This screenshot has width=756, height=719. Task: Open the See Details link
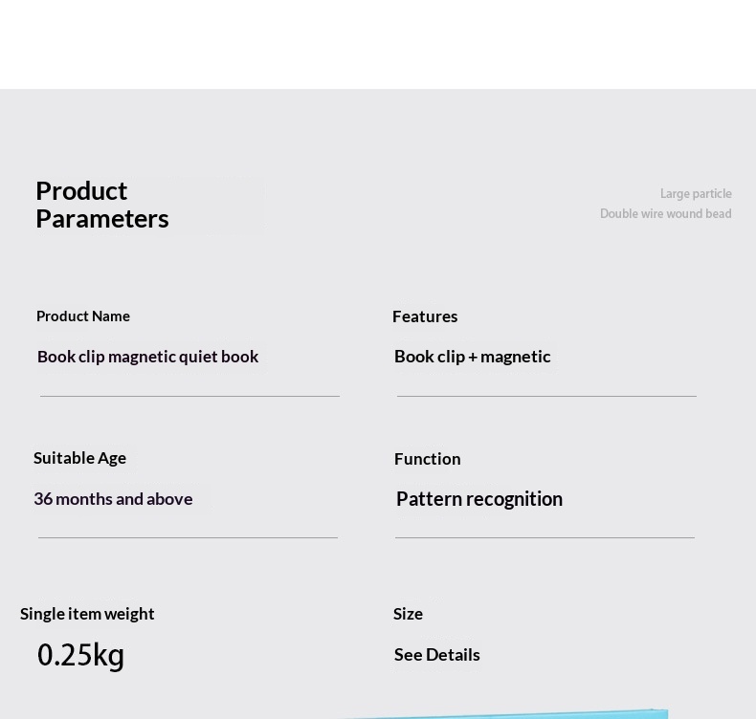point(436,655)
